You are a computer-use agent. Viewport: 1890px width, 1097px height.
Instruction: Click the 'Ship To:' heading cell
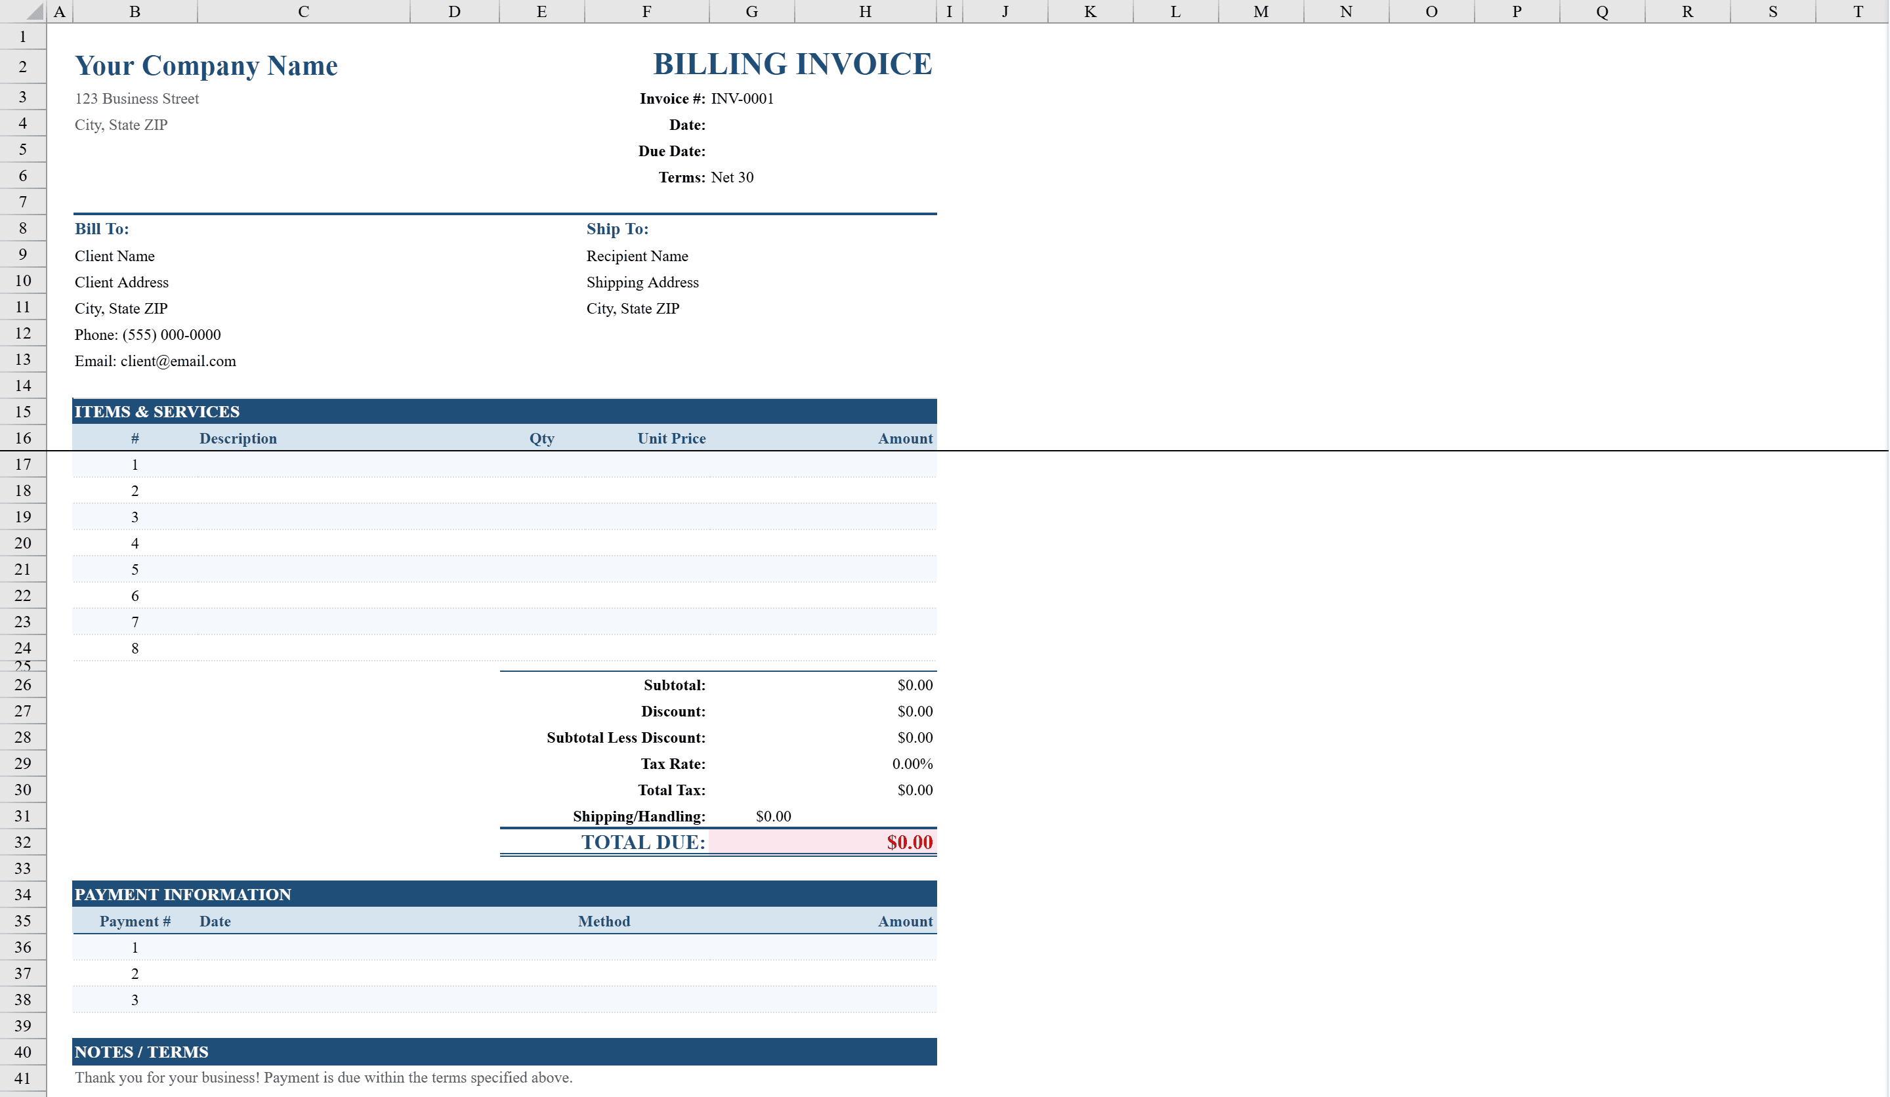[616, 229]
